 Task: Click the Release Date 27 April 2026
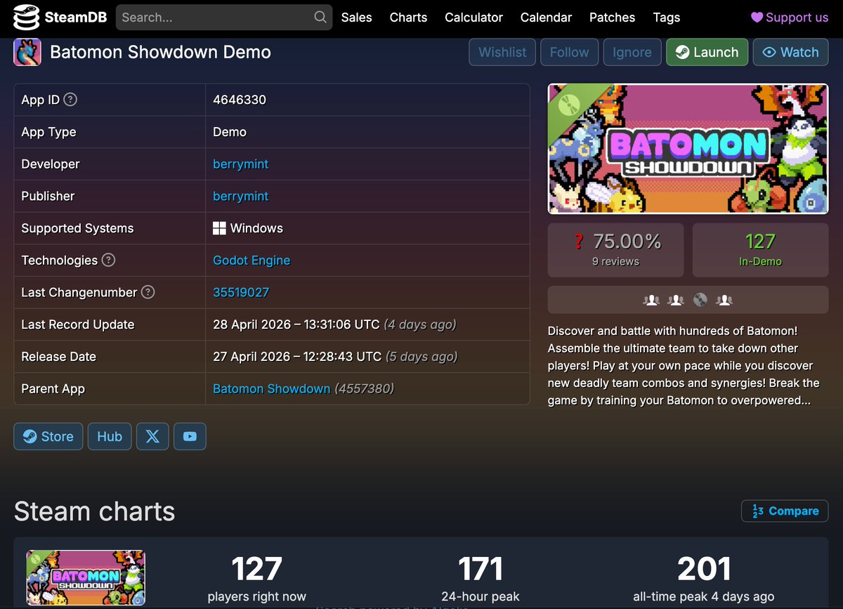point(297,357)
